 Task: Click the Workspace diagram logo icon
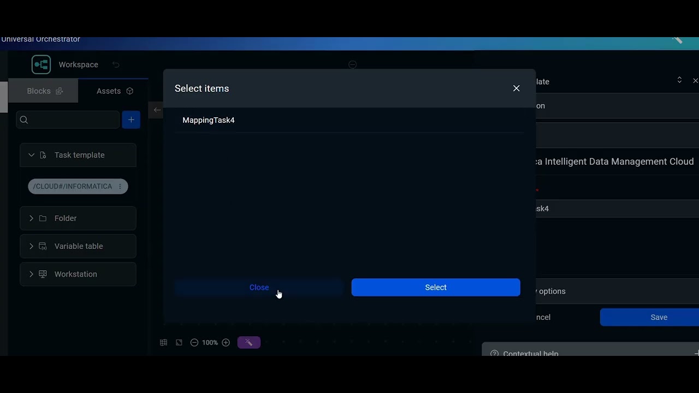(x=41, y=64)
